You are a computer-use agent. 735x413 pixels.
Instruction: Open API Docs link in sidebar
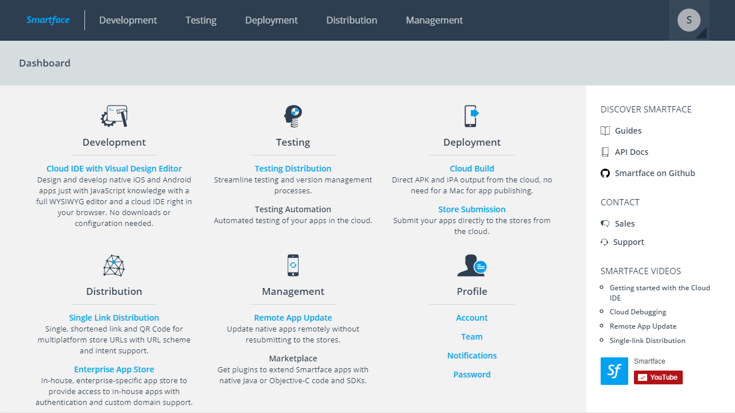(632, 152)
